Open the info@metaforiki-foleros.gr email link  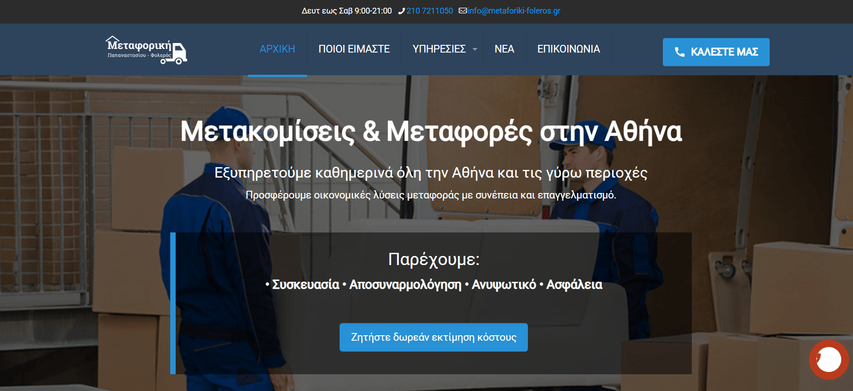click(514, 11)
